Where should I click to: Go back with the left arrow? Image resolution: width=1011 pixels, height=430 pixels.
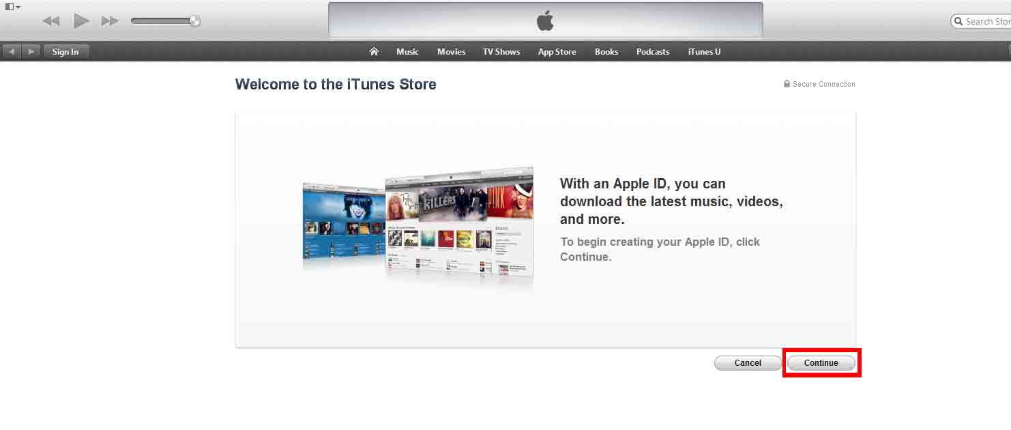12,51
